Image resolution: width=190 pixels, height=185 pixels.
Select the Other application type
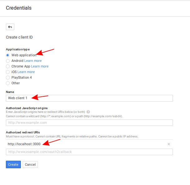pyautogui.click(x=8, y=83)
